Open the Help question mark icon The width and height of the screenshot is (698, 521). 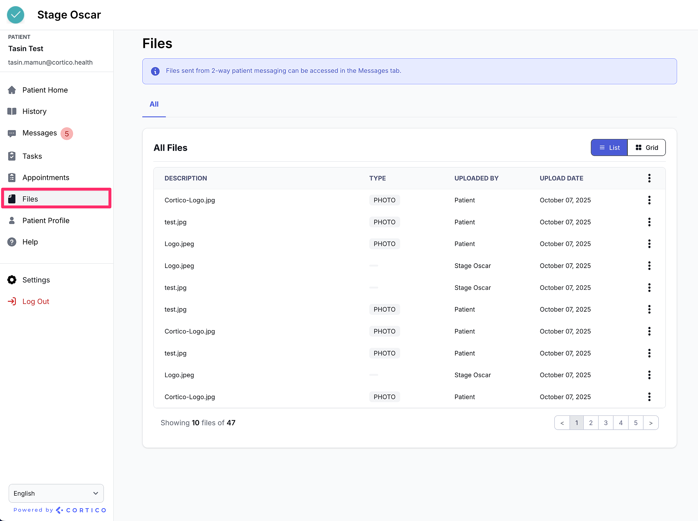click(12, 242)
